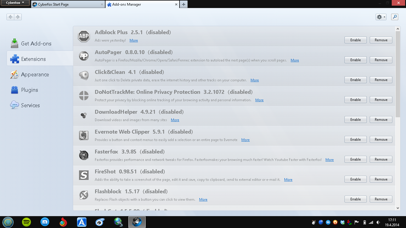The width and height of the screenshot is (406, 228).
Task: Click the Cyberfox taskbar icon
Action: [x=137, y=222]
